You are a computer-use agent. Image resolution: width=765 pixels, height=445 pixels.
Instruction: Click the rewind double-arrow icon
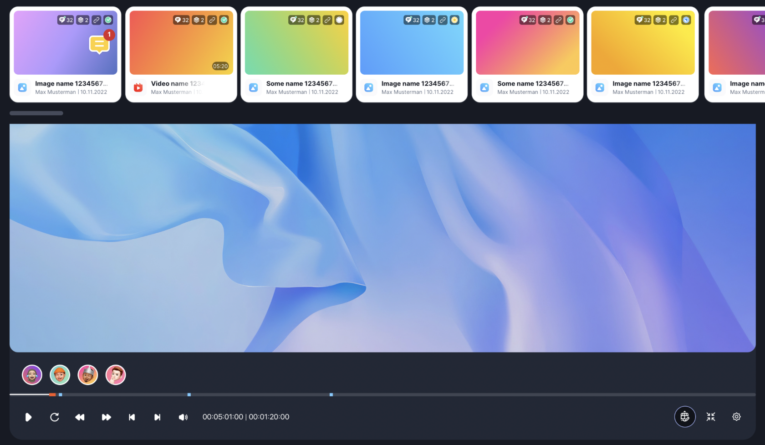(x=80, y=417)
